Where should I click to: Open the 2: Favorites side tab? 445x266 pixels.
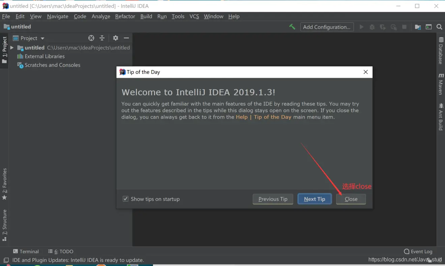tap(4, 184)
